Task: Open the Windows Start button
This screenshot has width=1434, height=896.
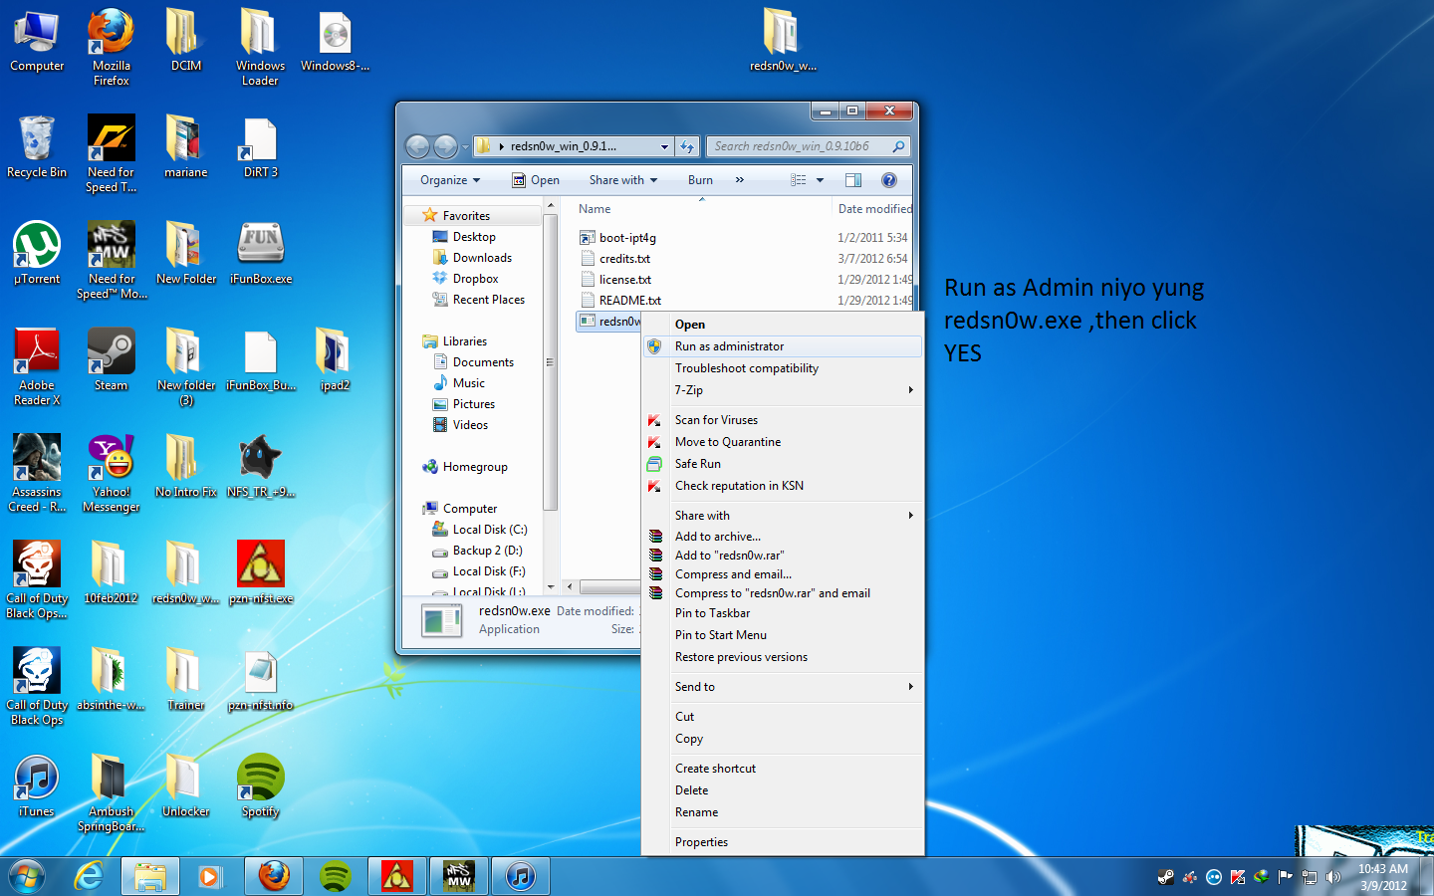Action: click(27, 876)
